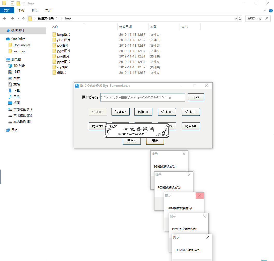Open 音乐 music folder in sidebar
The image size is (274, 261).
[x=16, y=97]
